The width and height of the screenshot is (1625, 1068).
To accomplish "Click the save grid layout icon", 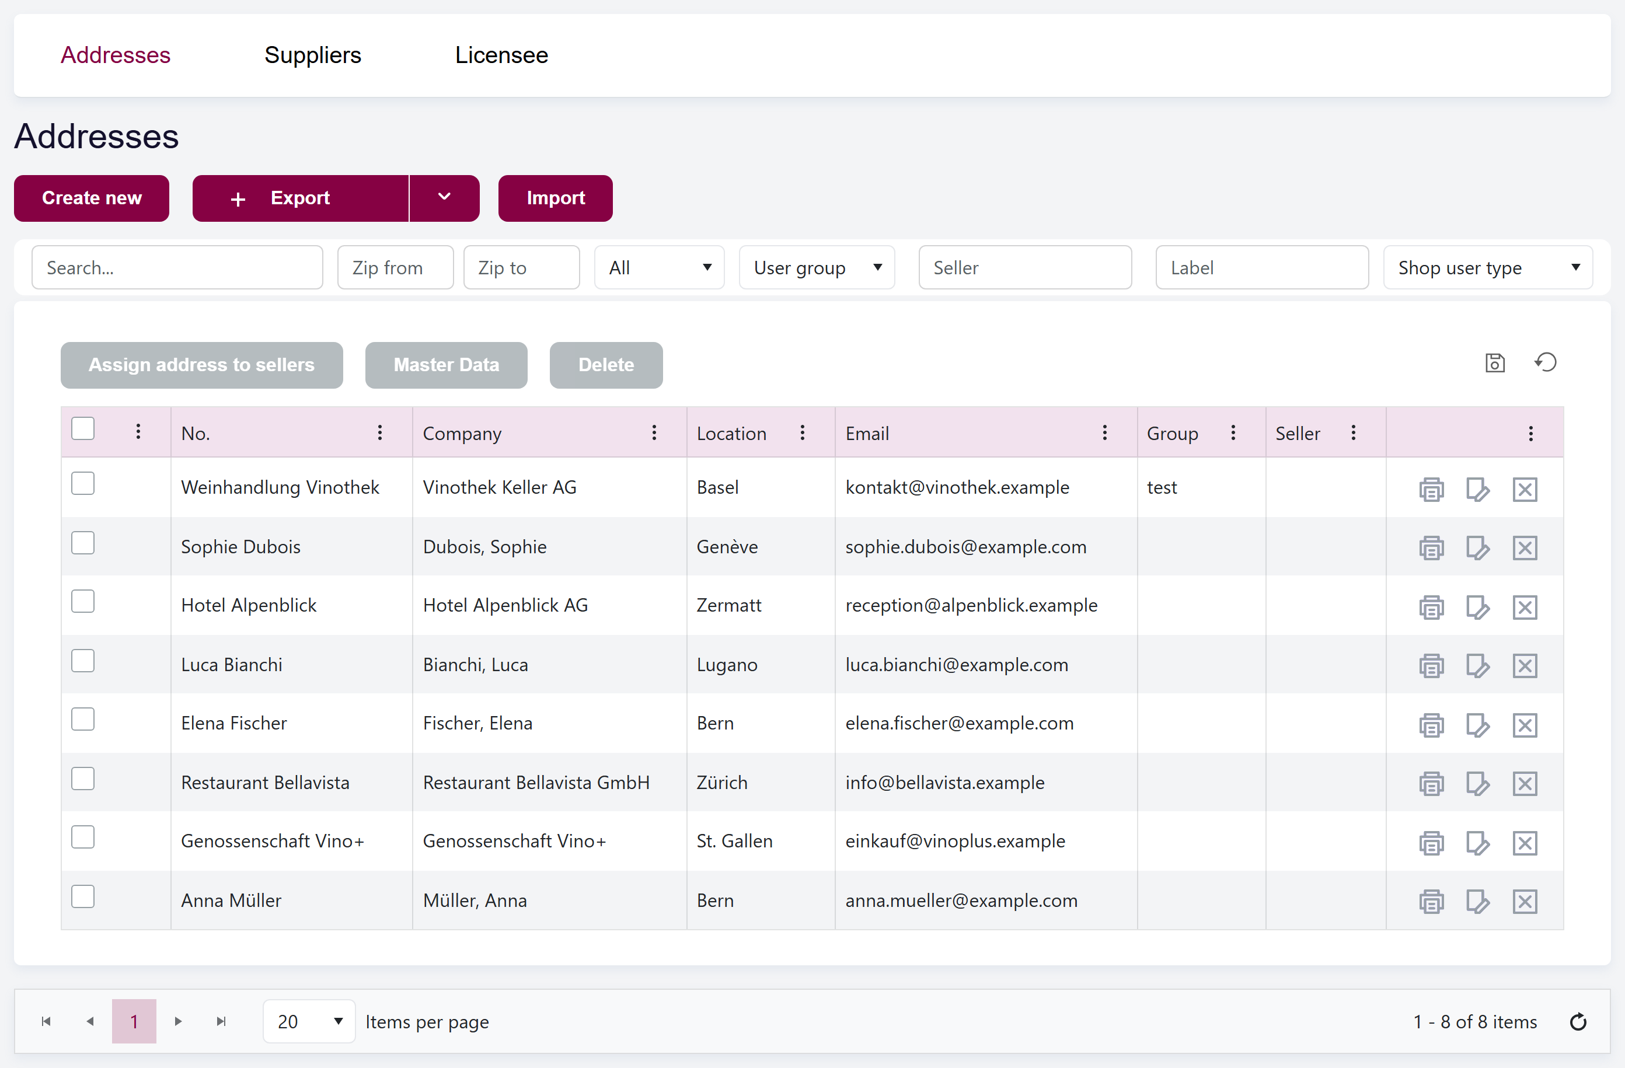I will [x=1495, y=362].
